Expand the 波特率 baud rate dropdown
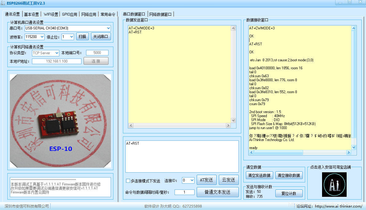This screenshot has width=366, height=210. [x=42, y=37]
